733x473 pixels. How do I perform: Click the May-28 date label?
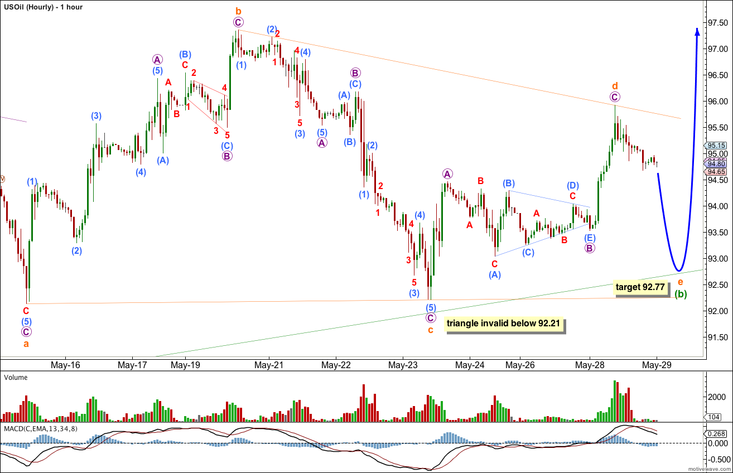pos(590,365)
